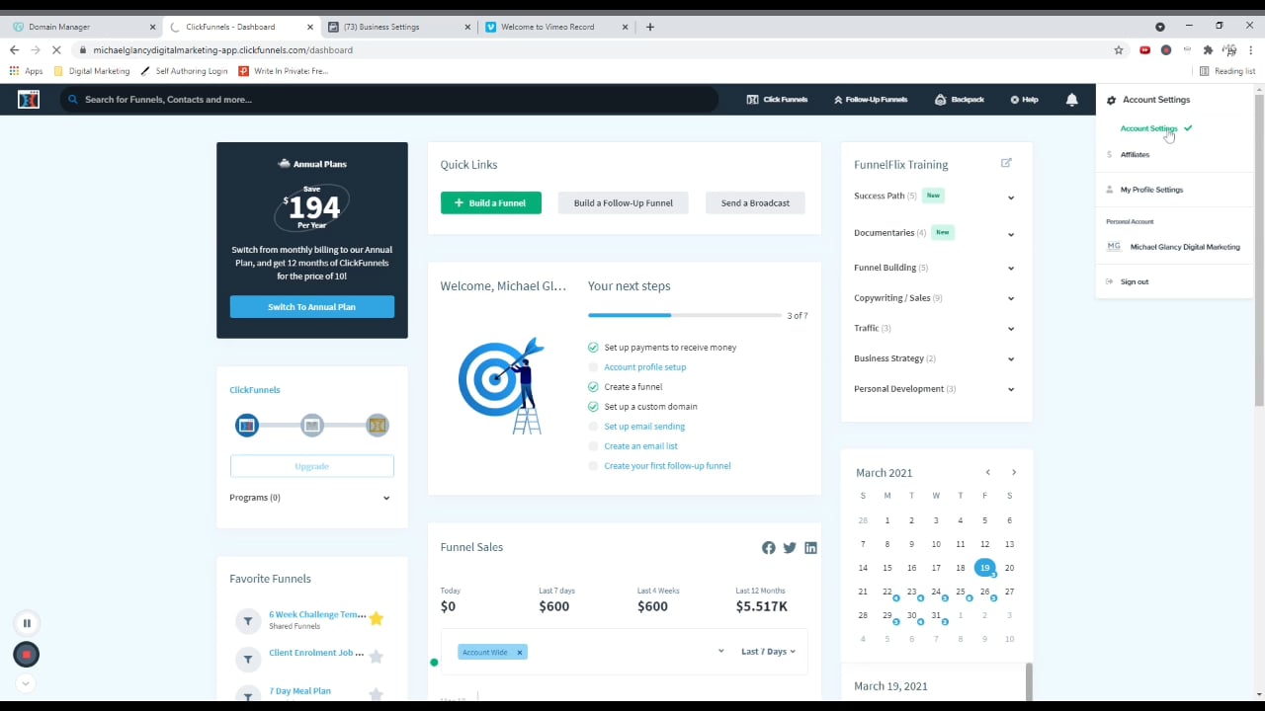
Task: Click Build a Follow-Up Funnel button
Action: [624, 203]
